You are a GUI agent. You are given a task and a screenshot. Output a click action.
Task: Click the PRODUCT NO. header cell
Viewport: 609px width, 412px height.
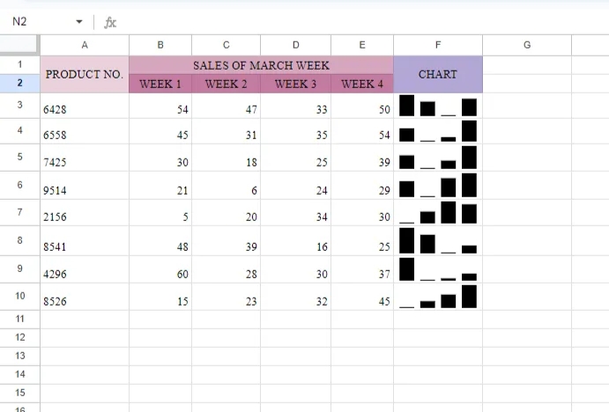(85, 75)
